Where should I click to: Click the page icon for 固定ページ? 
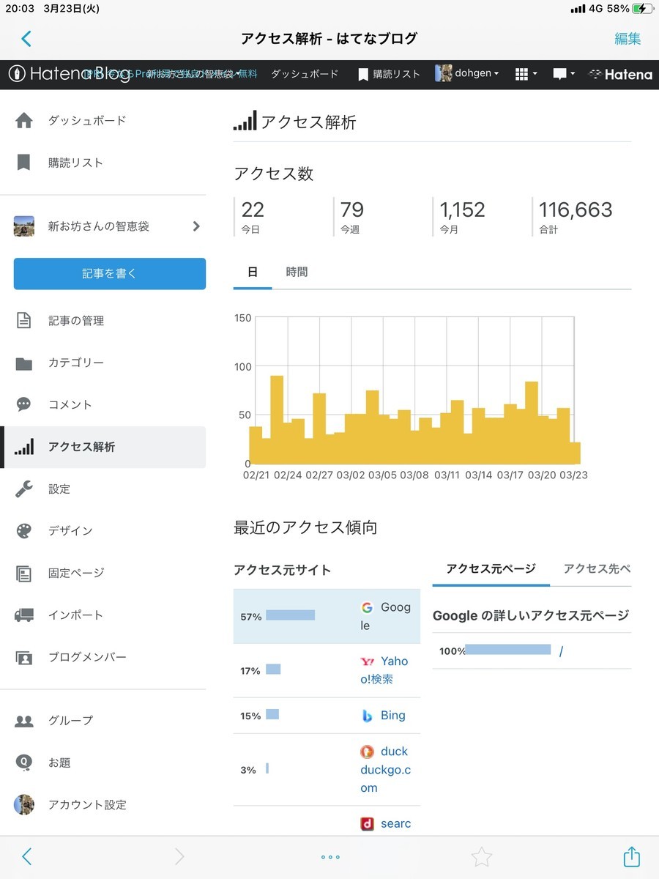coord(24,573)
